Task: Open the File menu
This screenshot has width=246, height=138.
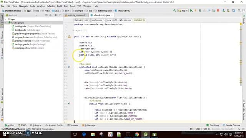Action: coord(3,6)
